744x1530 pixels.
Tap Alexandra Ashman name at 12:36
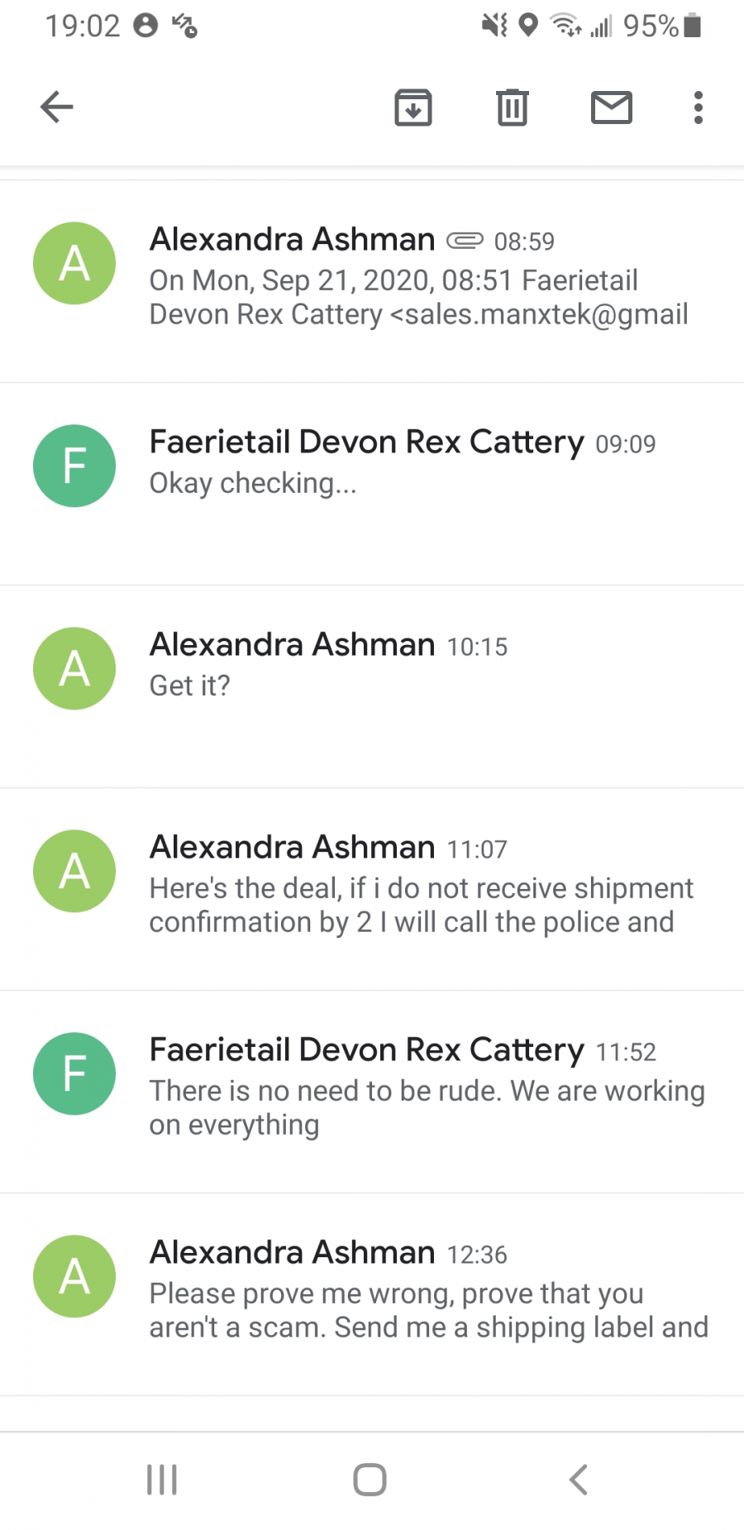point(293,1252)
